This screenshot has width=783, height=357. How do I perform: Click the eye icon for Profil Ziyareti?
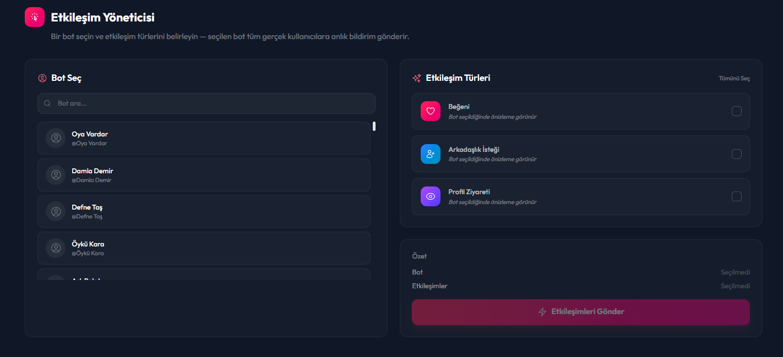[x=431, y=196]
